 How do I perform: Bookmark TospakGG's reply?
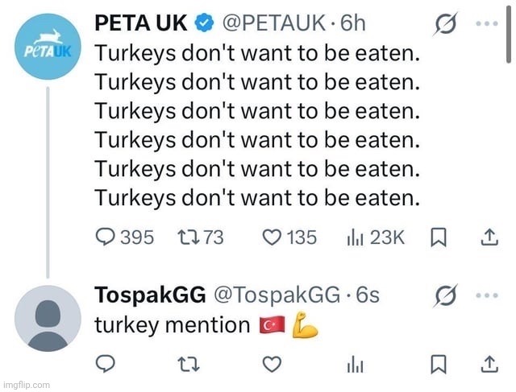point(439,365)
